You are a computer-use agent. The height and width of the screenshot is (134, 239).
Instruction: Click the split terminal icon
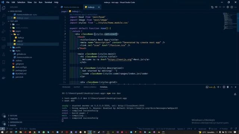click(x=224, y=87)
